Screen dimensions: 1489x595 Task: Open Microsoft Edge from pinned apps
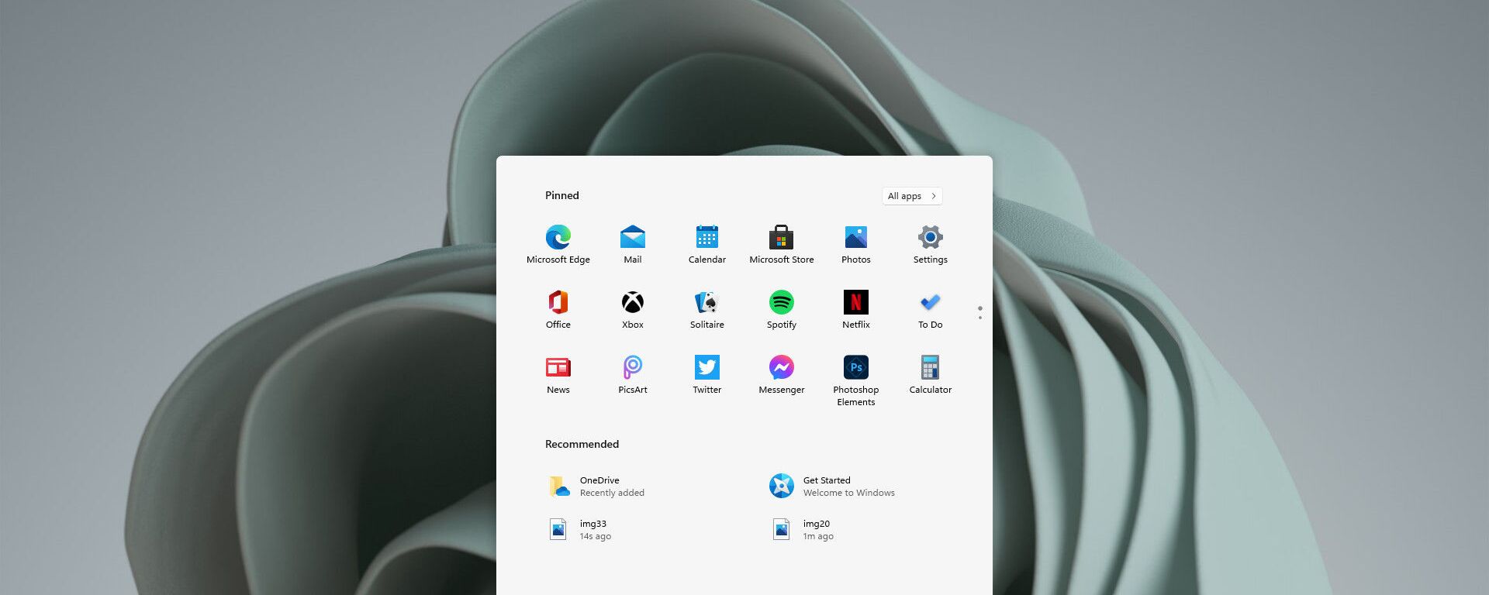(x=558, y=244)
